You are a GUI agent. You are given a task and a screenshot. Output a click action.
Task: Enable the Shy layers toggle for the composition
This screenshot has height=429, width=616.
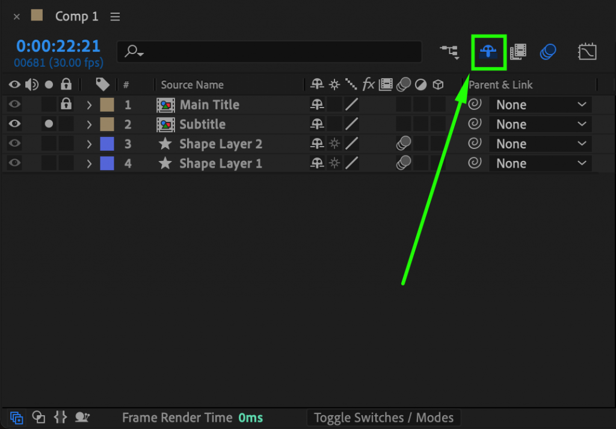click(x=488, y=51)
